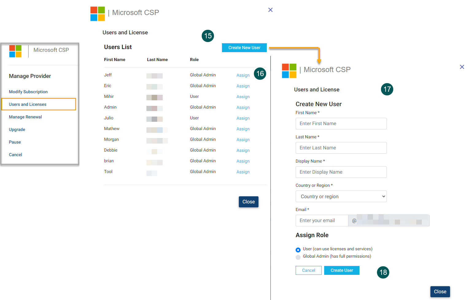Open Manage Renewal menu item
Screen dimensions: 470x300
coord(25,117)
